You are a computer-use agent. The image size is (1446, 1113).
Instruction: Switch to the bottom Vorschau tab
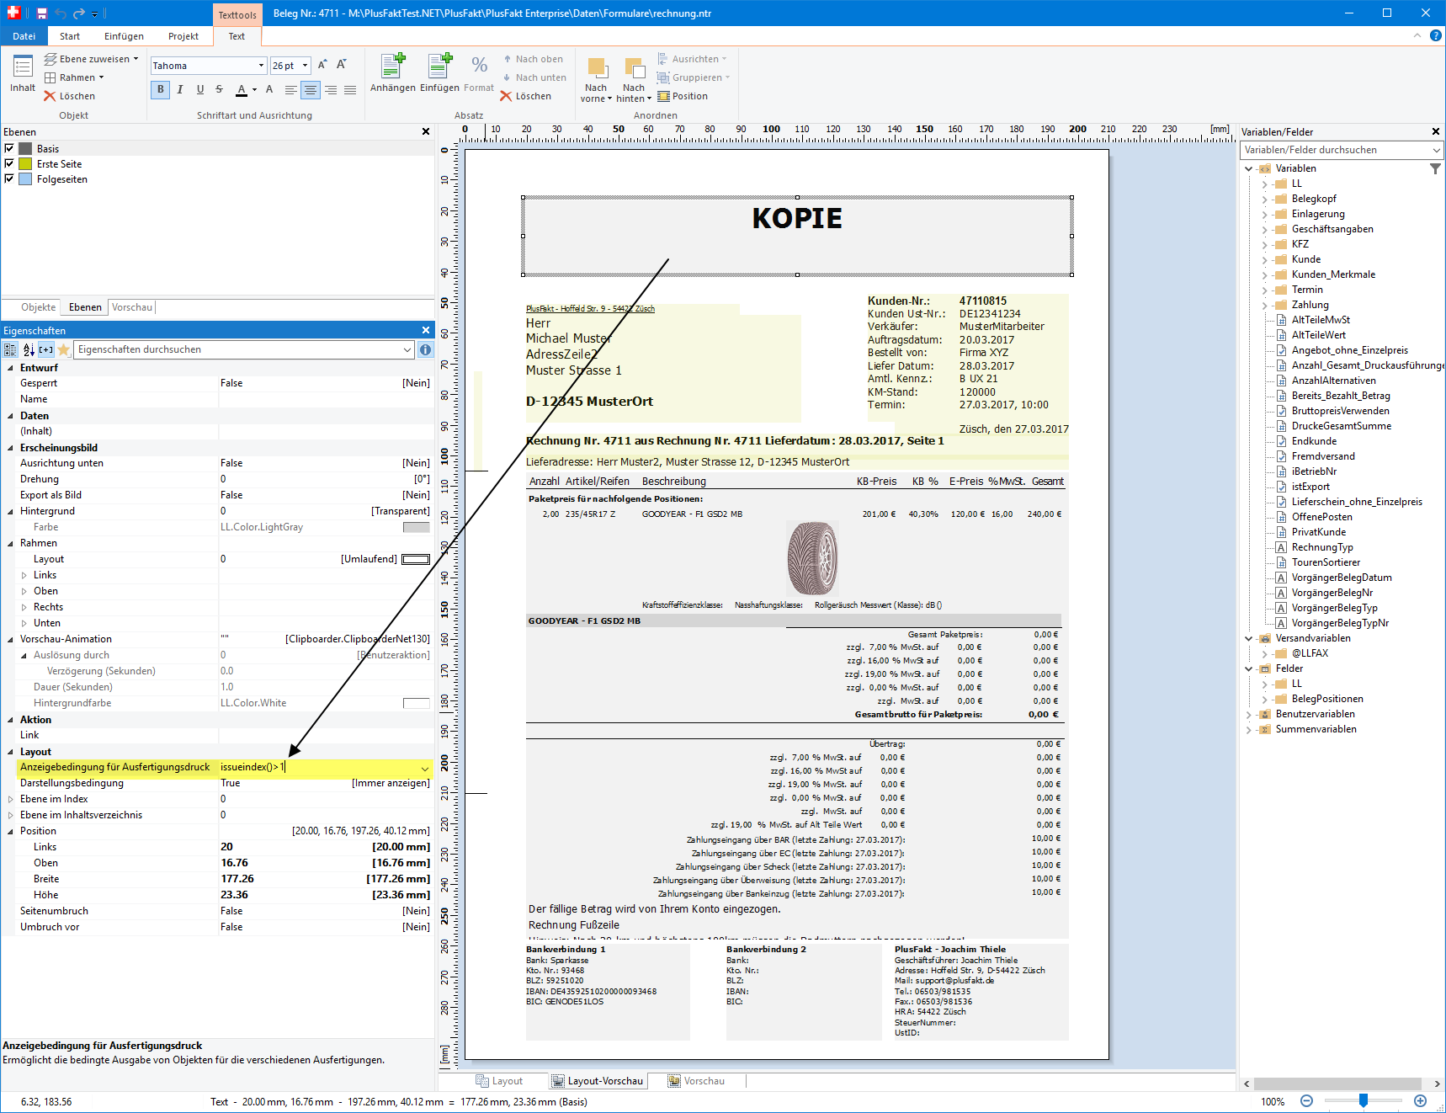(697, 1081)
